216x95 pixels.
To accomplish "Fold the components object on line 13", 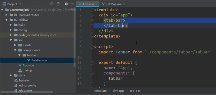I will coord(92,73).
